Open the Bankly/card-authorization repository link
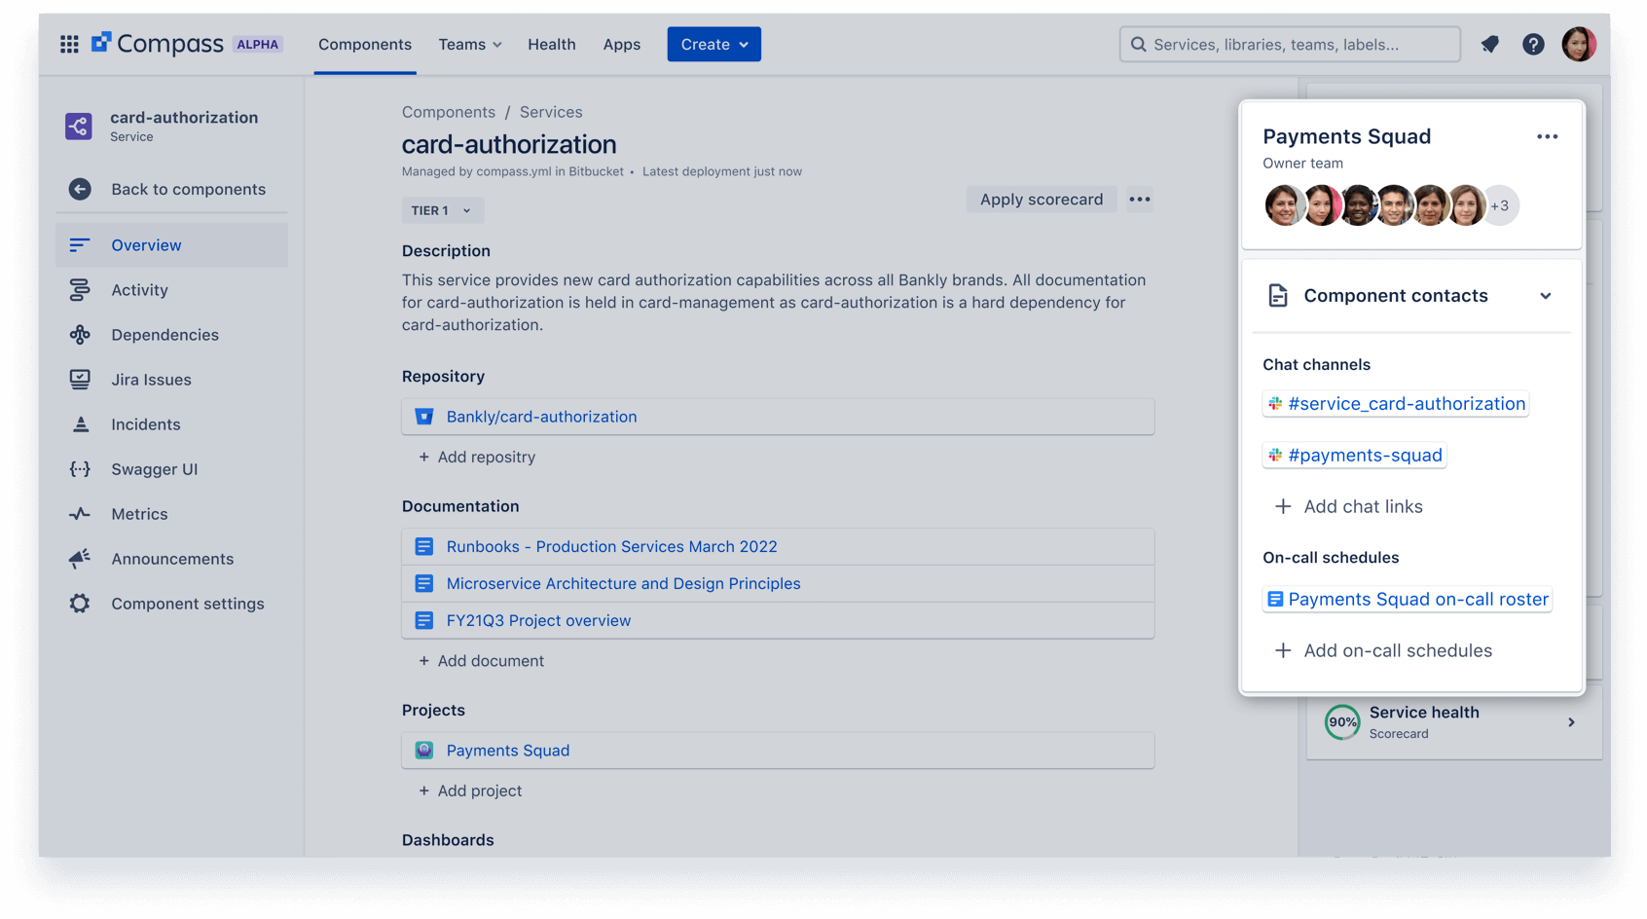The height and width of the screenshot is (919, 1647). coord(541,417)
